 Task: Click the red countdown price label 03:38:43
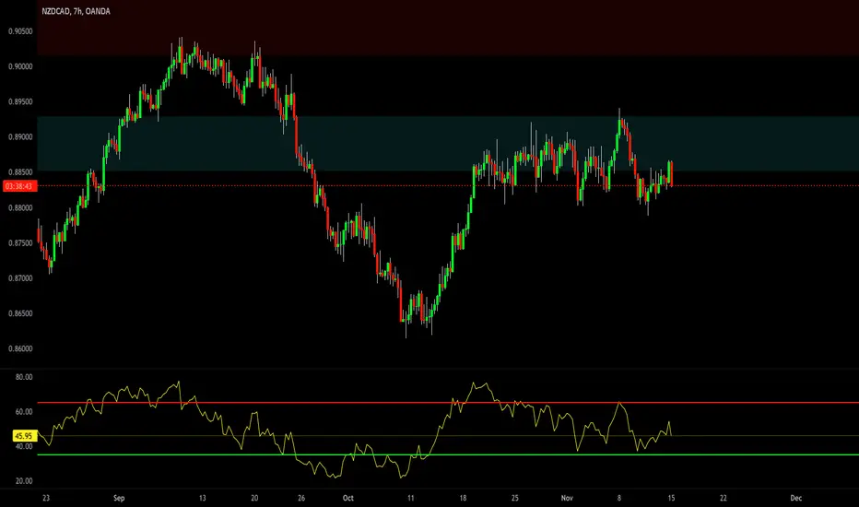coord(18,186)
